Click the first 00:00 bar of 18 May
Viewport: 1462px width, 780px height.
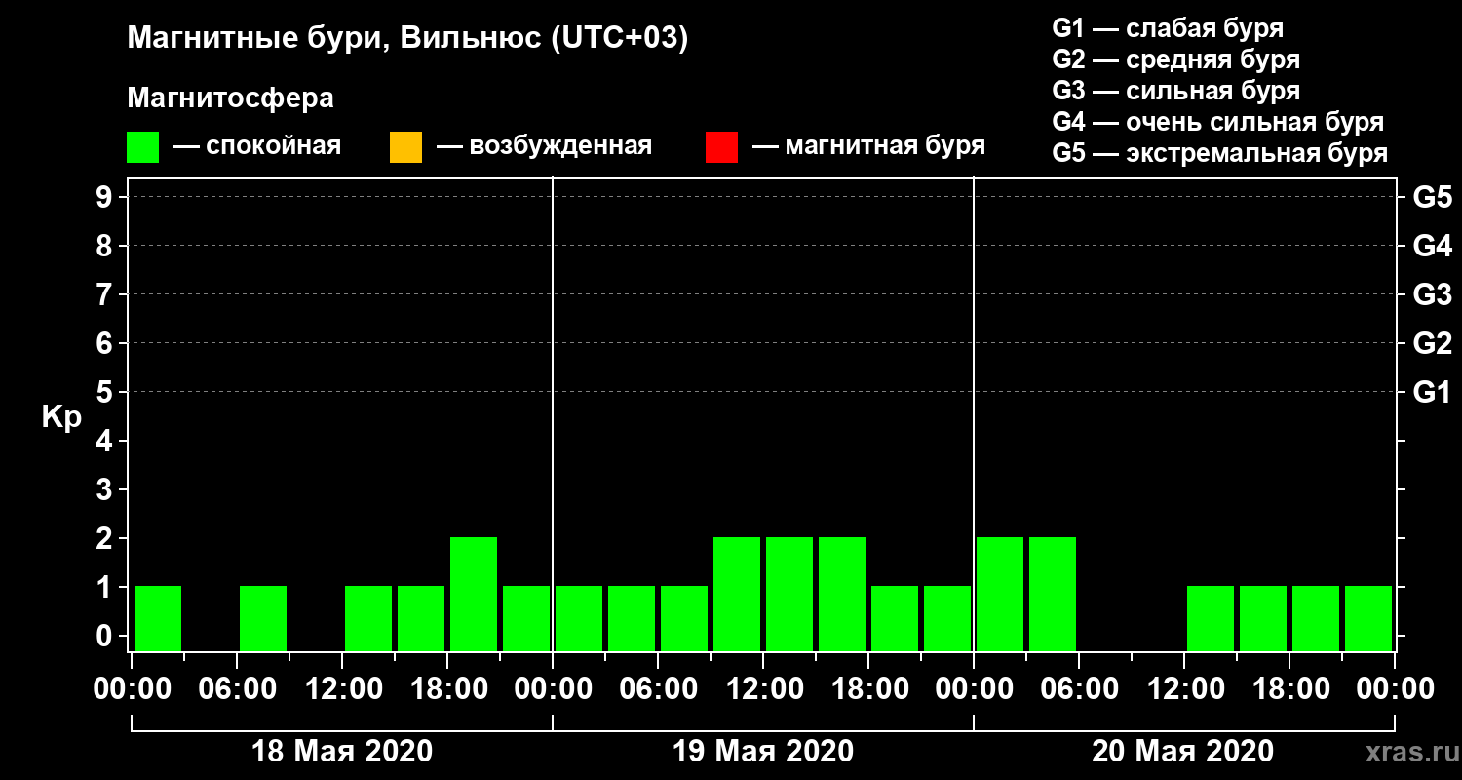[x=158, y=618]
